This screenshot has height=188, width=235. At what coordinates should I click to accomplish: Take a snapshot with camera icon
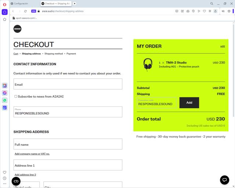[188, 11]
